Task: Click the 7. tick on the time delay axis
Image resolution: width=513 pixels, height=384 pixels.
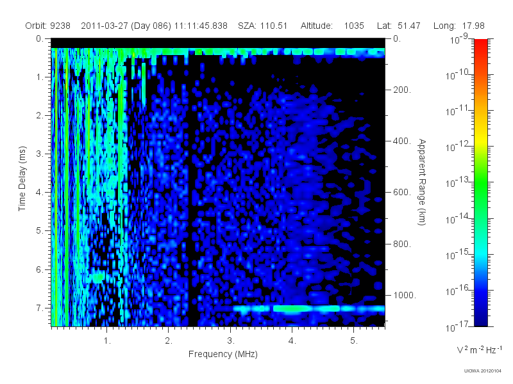Action: [40, 308]
